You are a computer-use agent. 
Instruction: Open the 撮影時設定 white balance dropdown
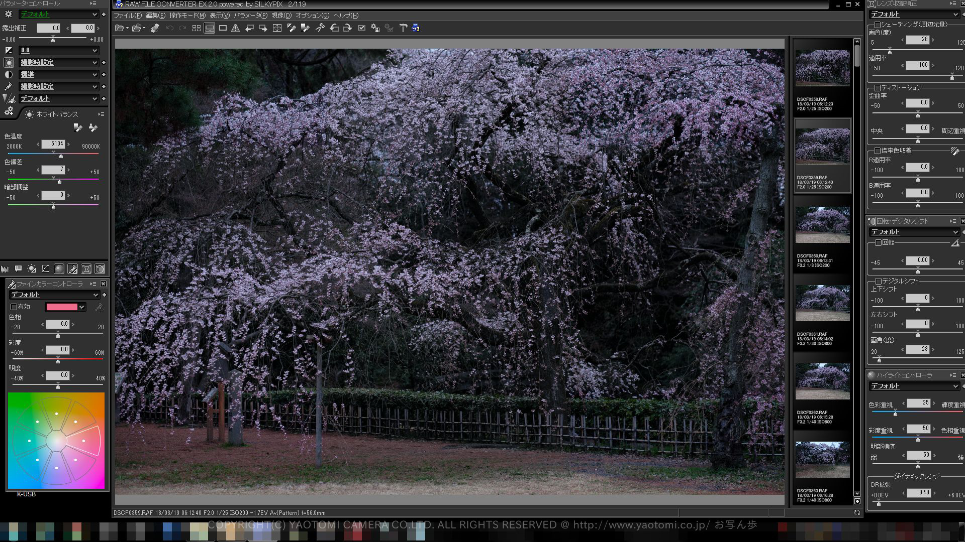pos(58,62)
